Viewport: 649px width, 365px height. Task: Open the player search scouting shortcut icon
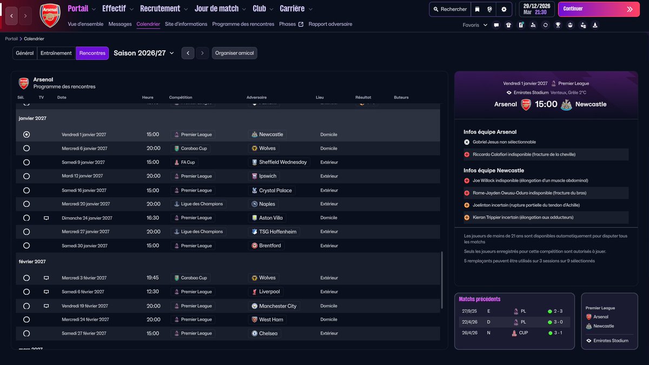point(533,25)
